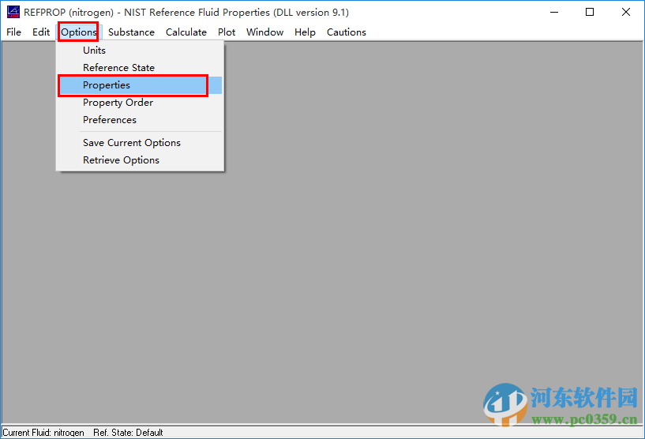Open the Cautions menu

(x=347, y=32)
